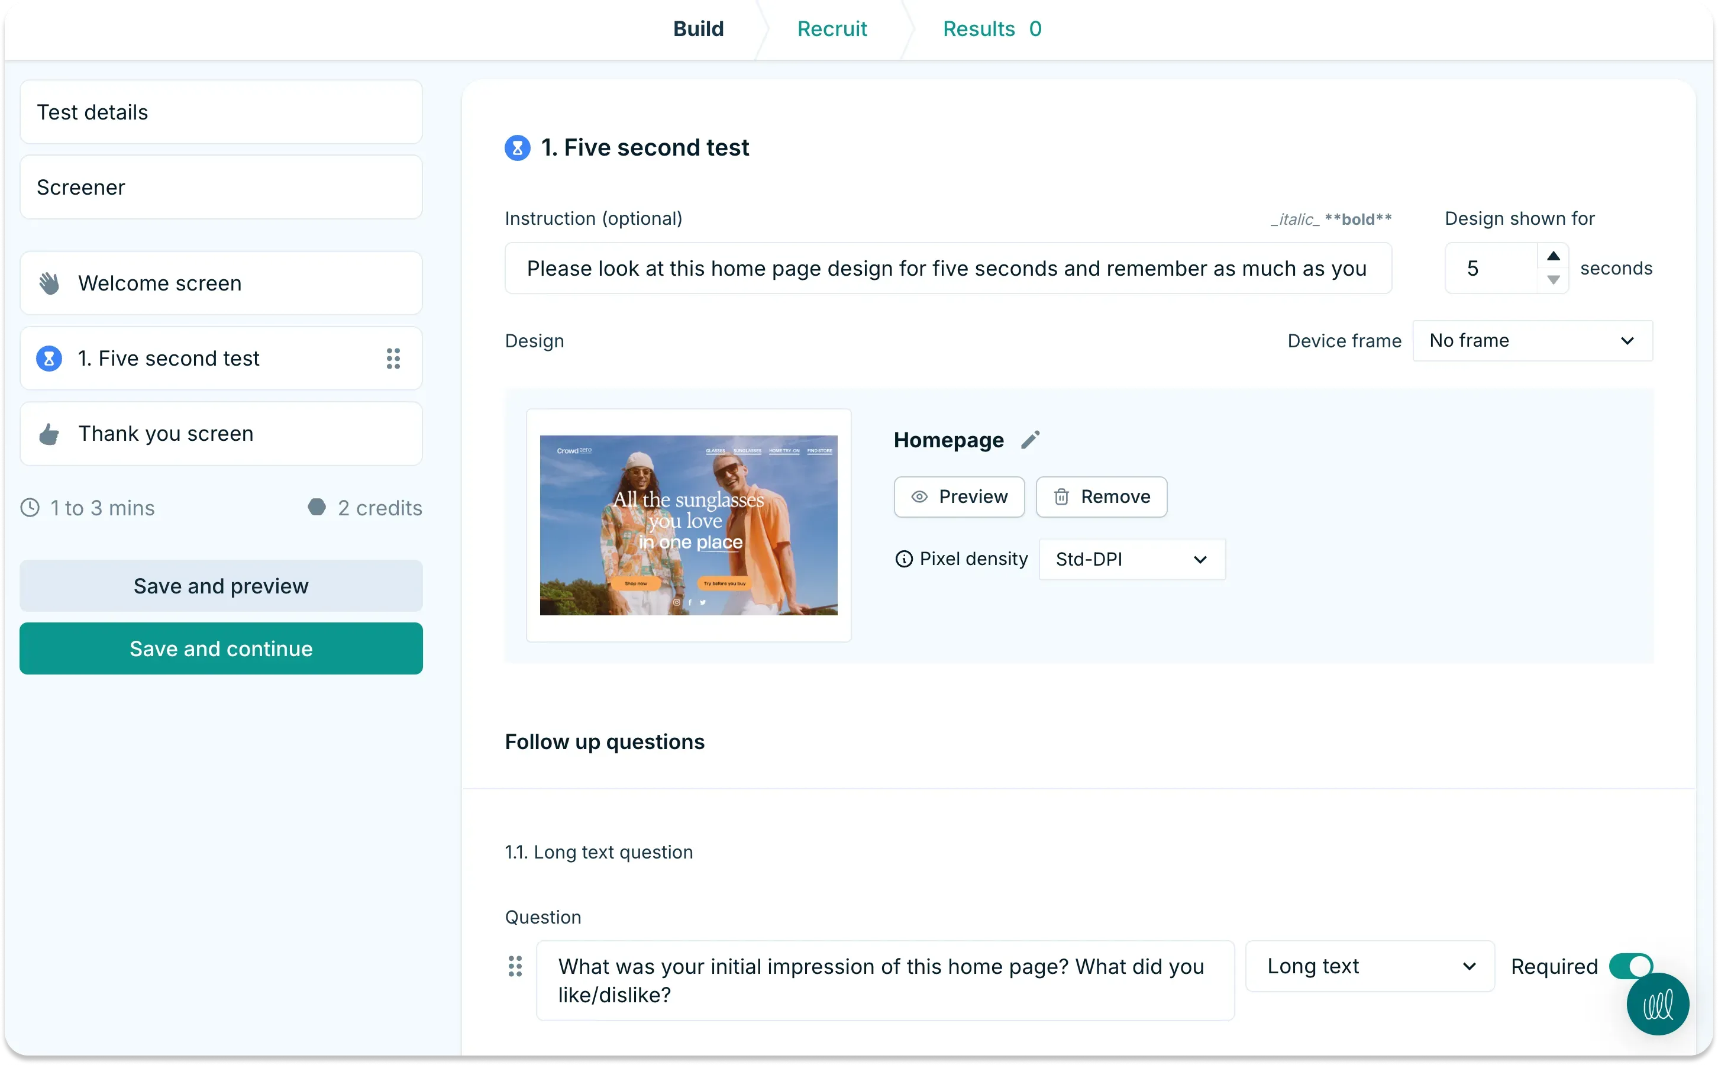This screenshot has width=1718, height=1065.
Task: Increase the seconds value with the up arrow
Action: [1554, 256]
